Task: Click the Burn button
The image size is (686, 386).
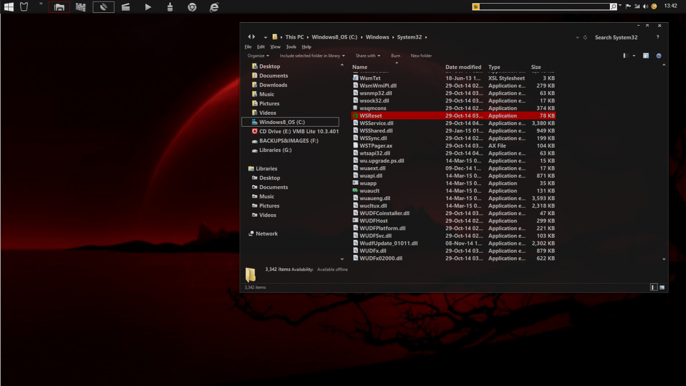Action: click(395, 56)
